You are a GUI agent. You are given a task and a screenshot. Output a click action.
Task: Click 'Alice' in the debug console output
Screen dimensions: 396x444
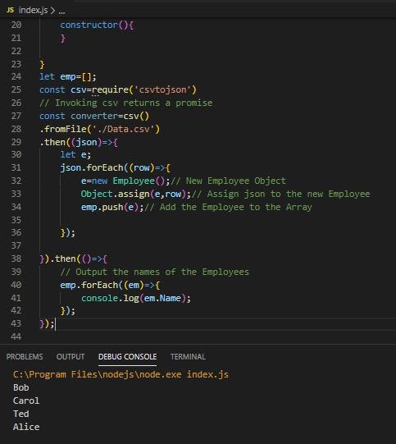[x=26, y=427]
